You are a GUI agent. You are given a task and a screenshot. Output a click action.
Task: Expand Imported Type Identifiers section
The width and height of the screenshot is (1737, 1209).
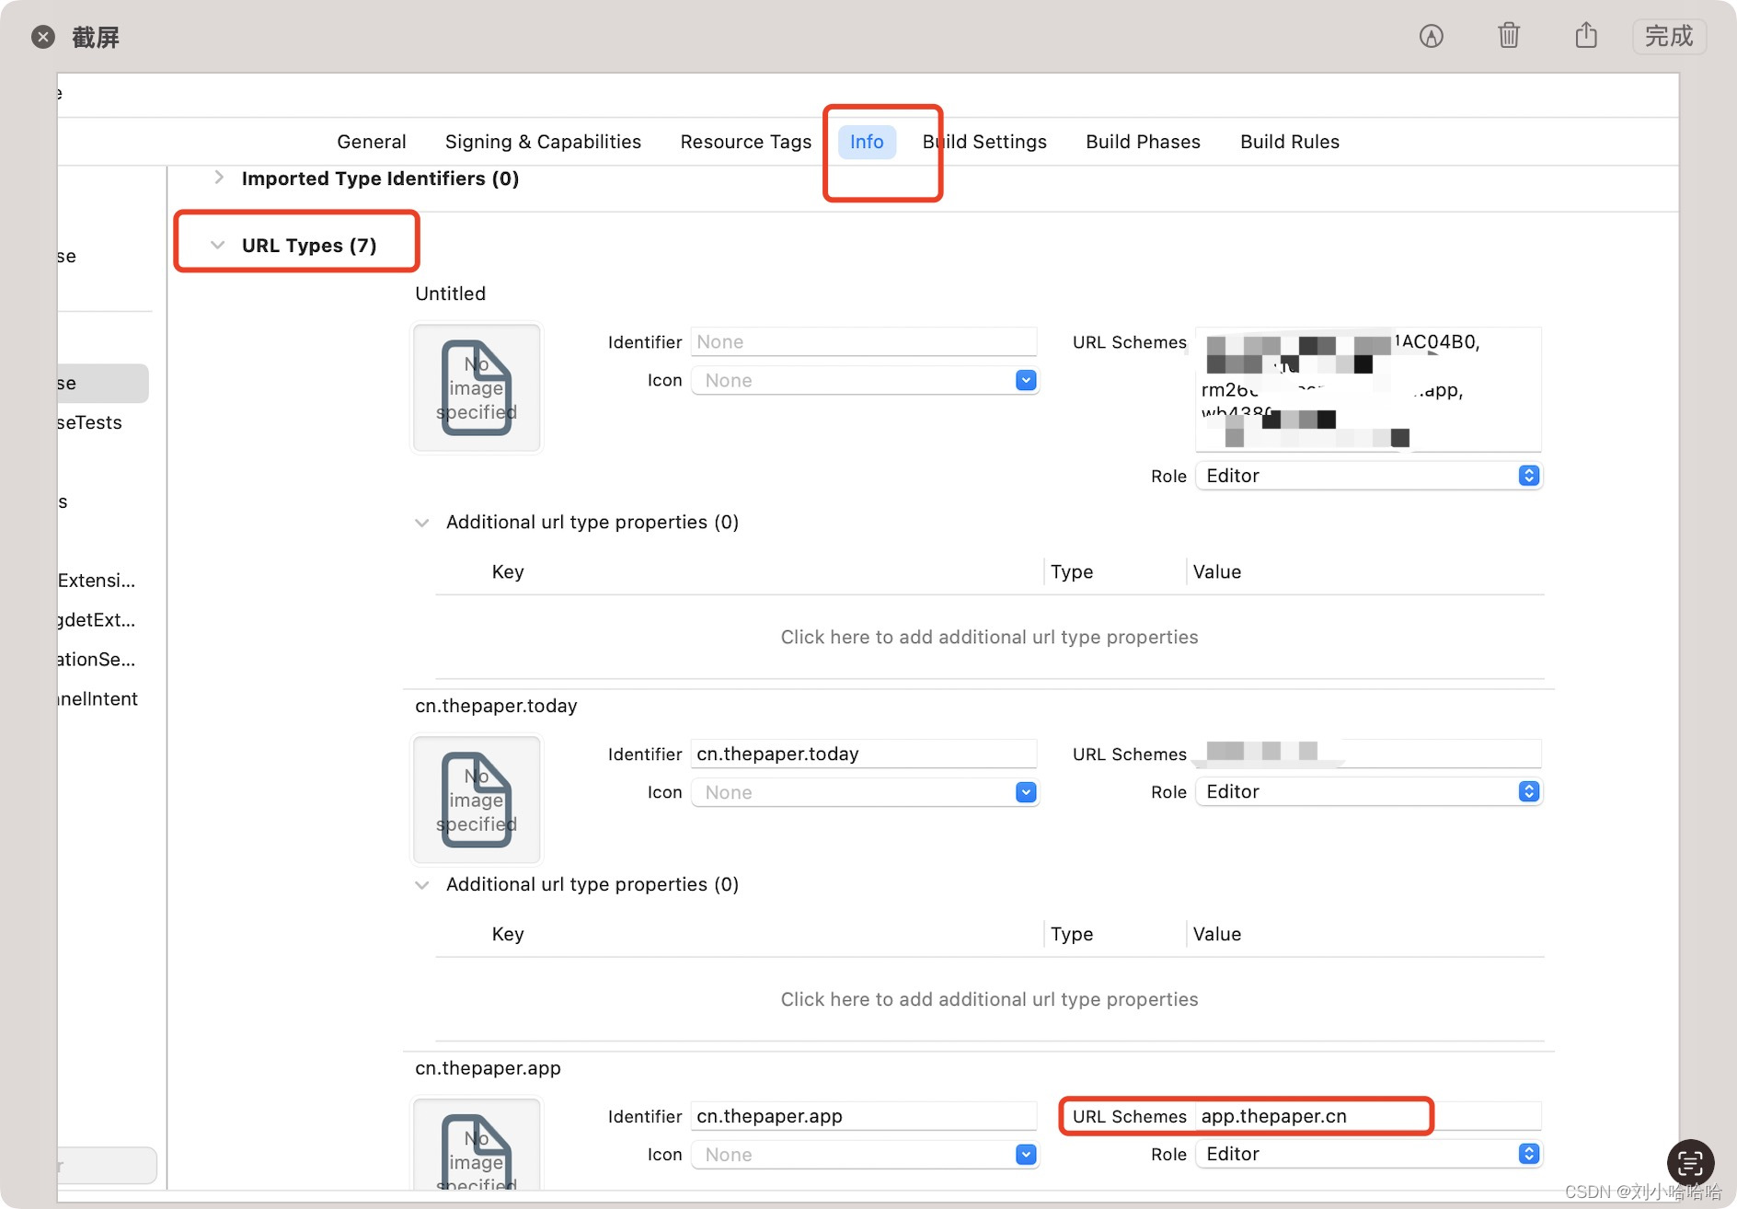(x=219, y=178)
